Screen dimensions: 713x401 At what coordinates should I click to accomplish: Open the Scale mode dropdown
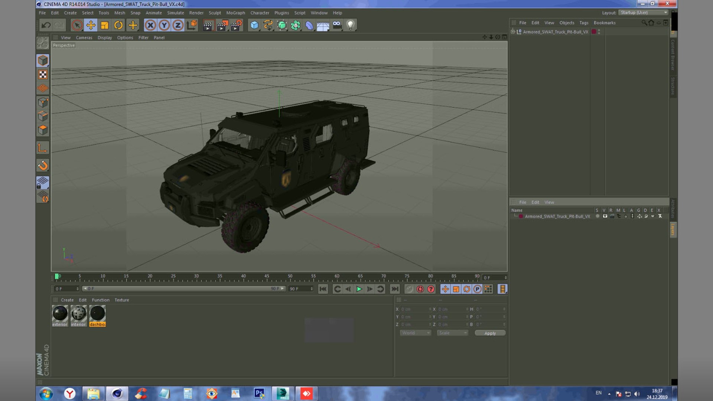point(452,333)
